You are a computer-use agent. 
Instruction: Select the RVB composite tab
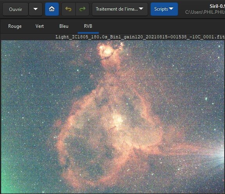point(88,26)
